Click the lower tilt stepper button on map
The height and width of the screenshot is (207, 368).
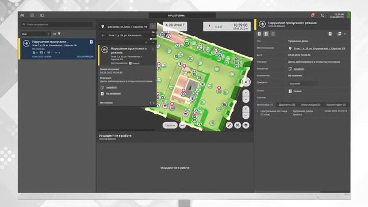(x=246, y=99)
